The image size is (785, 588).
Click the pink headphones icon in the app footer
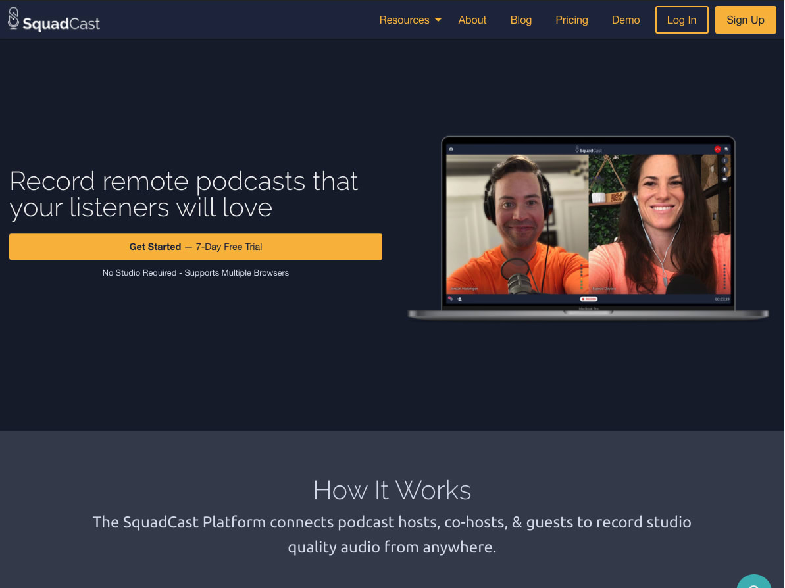451,299
